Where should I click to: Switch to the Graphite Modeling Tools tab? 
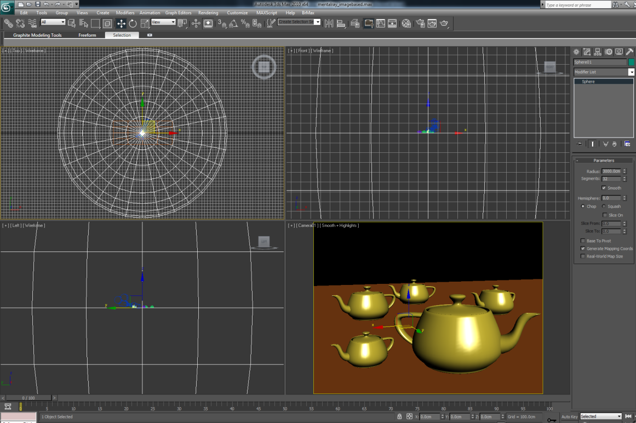click(x=37, y=35)
